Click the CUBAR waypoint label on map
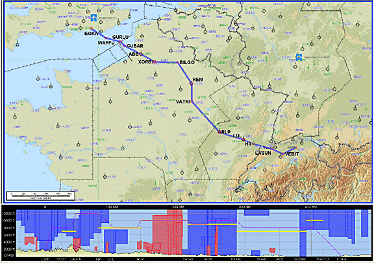 (135, 46)
